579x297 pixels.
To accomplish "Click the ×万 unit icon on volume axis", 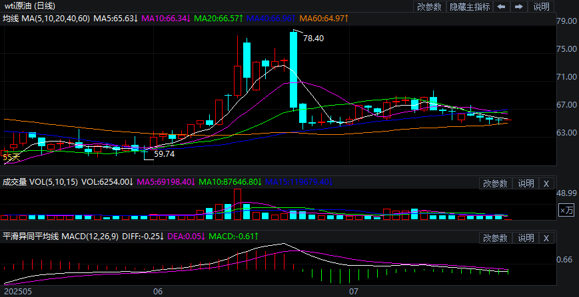I will pos(567,210).
